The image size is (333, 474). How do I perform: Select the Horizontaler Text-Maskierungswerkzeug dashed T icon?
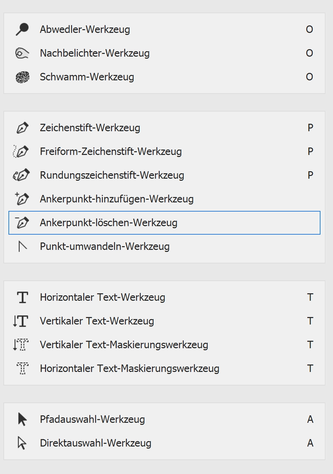click(22, 369)
